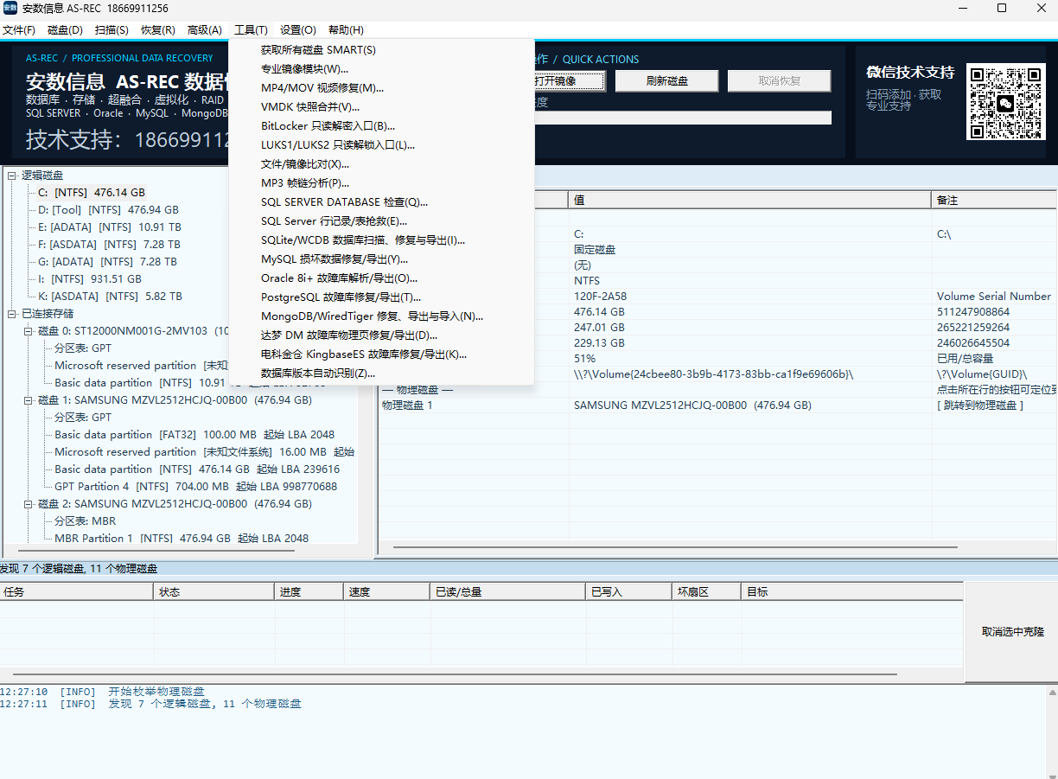This screenshot has height=779, width=1058.
Task: Click the 刷新磁盘 button
Action: click(667, 81)
